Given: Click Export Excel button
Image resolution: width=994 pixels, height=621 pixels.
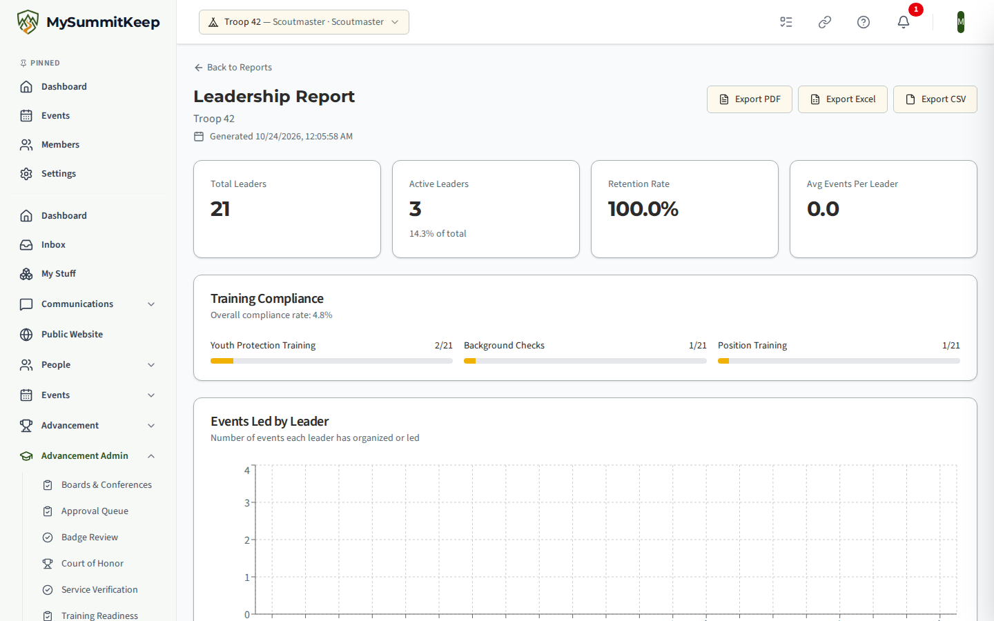Looking at the screenshot, I should (x=843, y=99).
